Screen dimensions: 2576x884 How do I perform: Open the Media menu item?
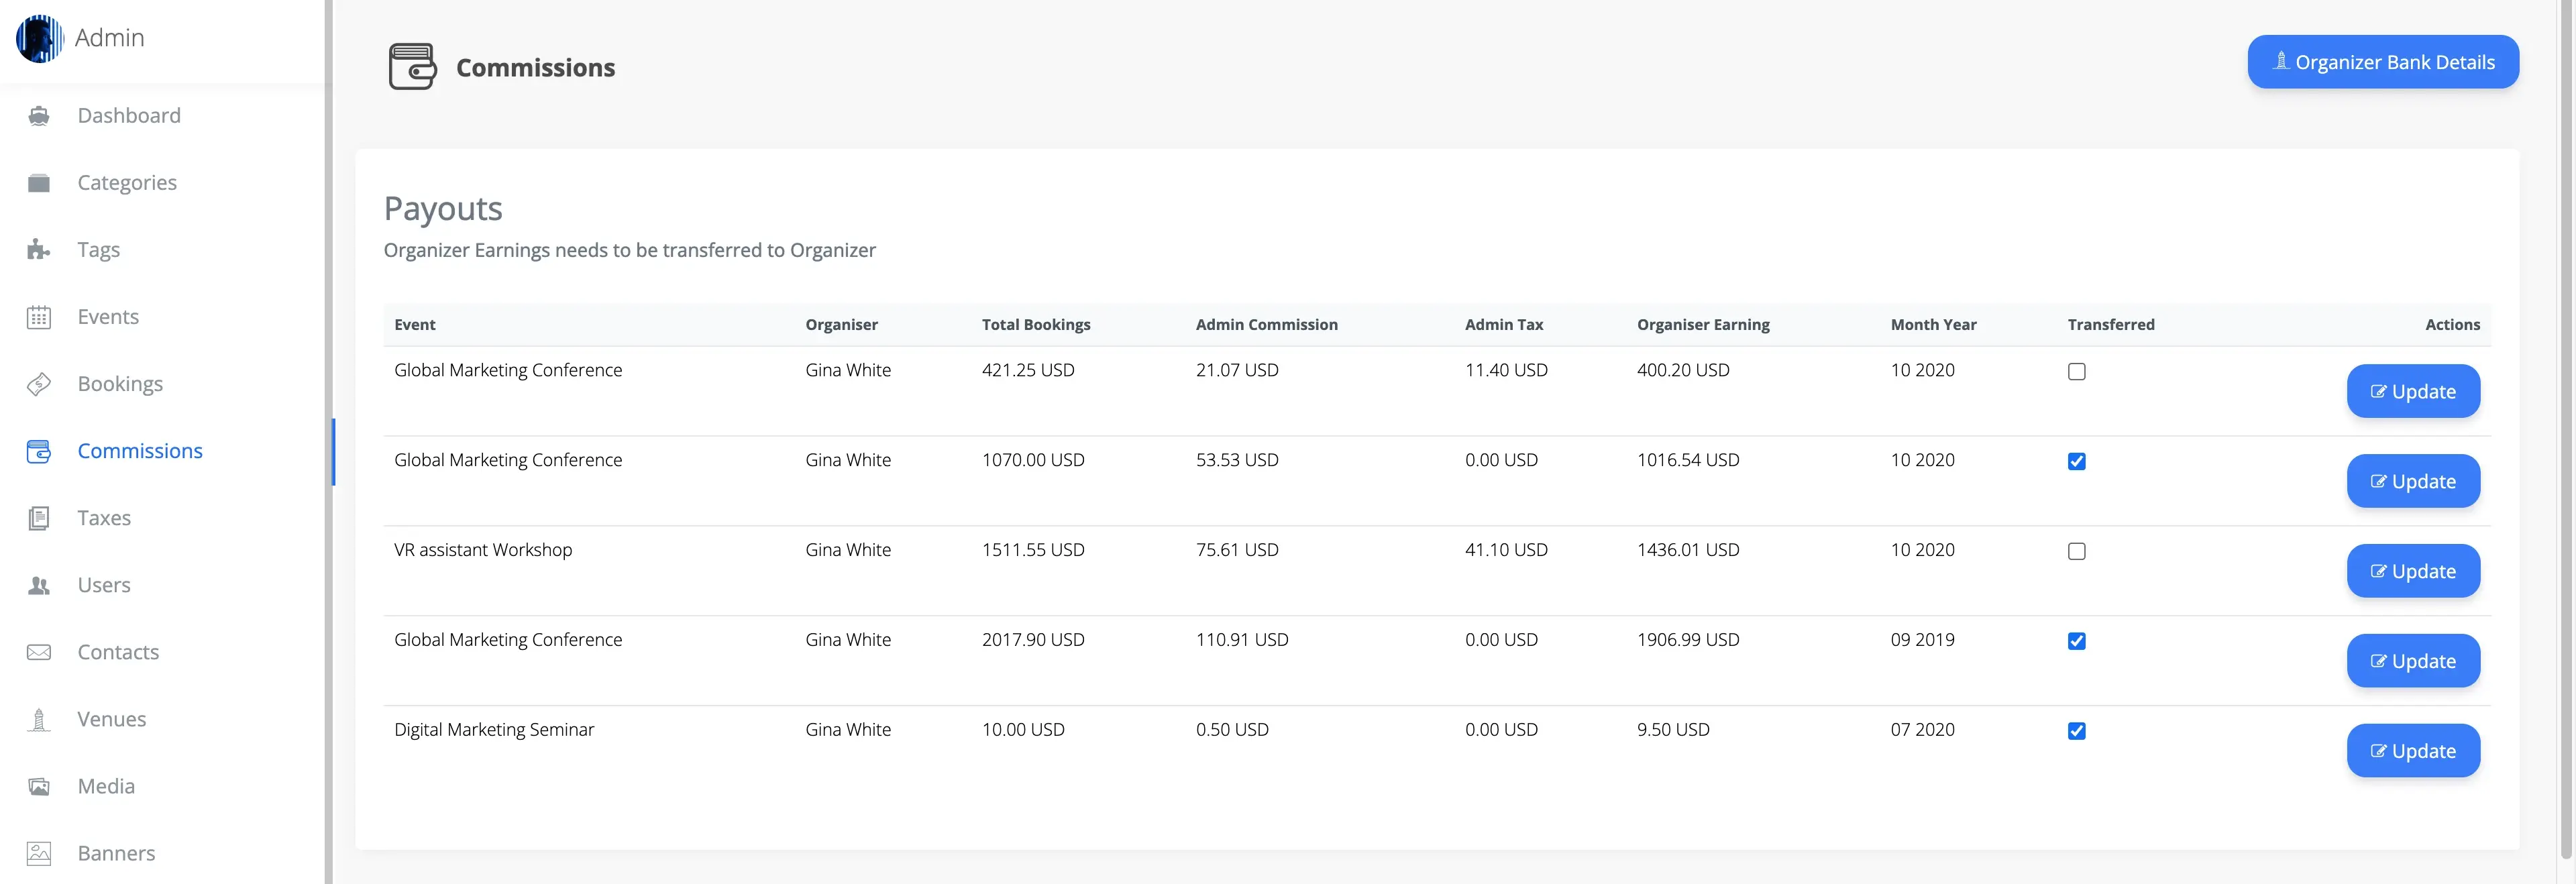[x=106, y=786]
